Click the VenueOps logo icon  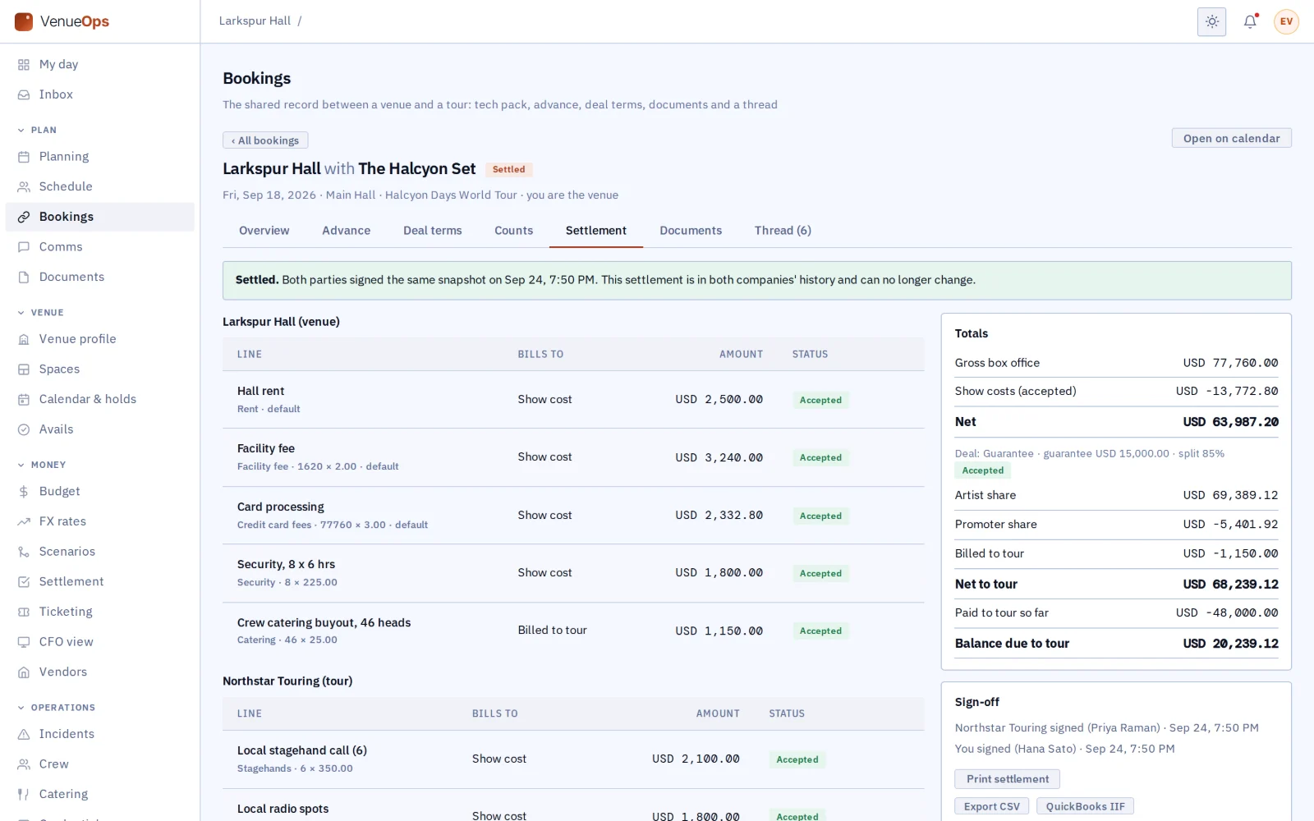[24, 21]
